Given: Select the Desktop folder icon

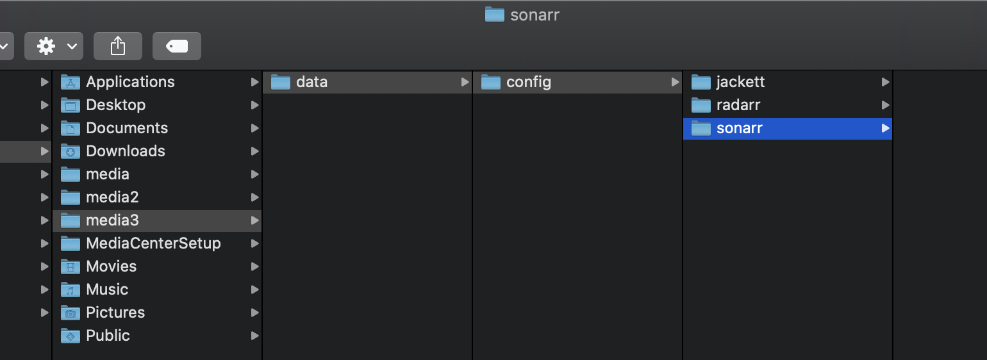Looking at the screenshot, I should [x=70, y=105].
